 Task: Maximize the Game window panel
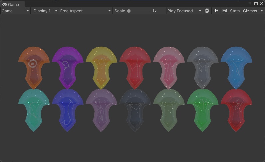[x=256, y=4]
